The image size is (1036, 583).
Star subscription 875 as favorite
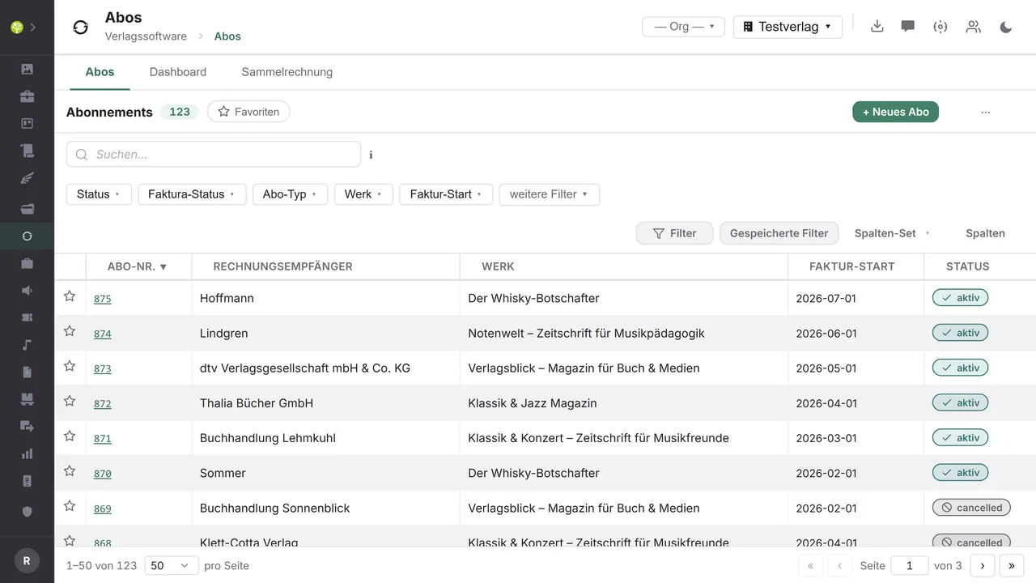tap(70, 296)
